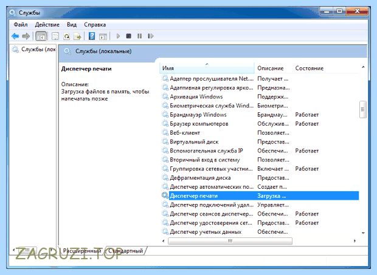Select Биометрическая служба Wind... service
The image size is (377, 275).
pyautogui.click(x=212, y=106)
